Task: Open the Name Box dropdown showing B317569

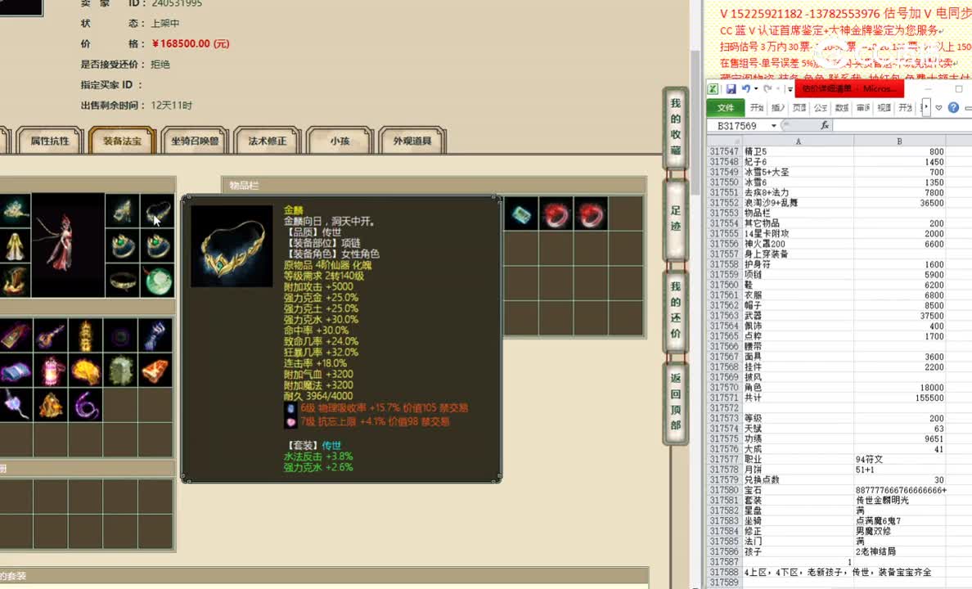Action: pyautogui.click(x=773, y=125)
